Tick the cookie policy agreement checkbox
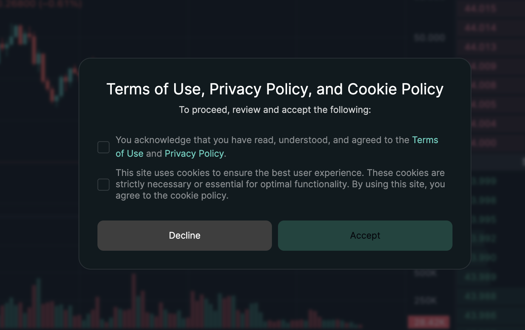This screenshot has height=330, width=525. 103,185
